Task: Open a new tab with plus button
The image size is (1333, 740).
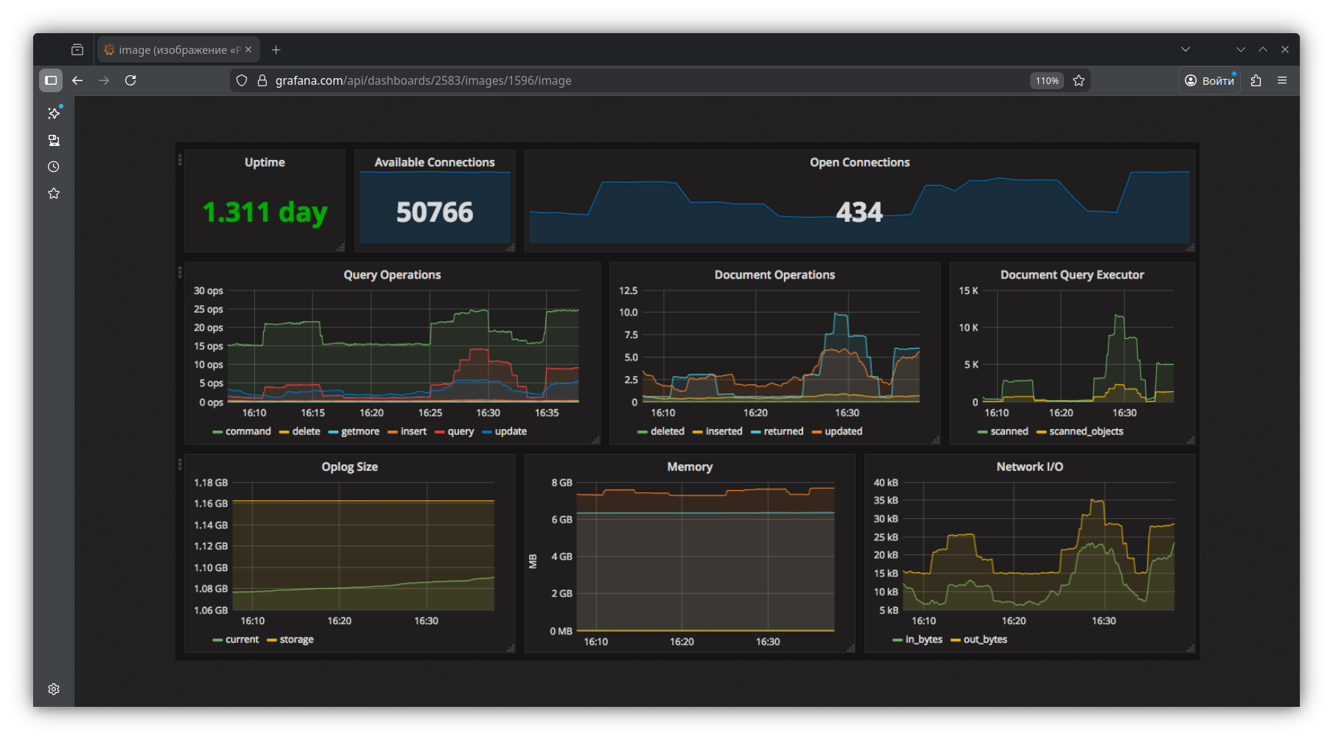Action: click(276, 49)
